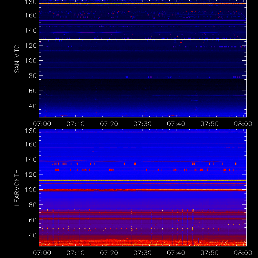258x258 pixels.
Task: Click the 07:30 time label under the San Vito plot
Action: tap(143, 124)
